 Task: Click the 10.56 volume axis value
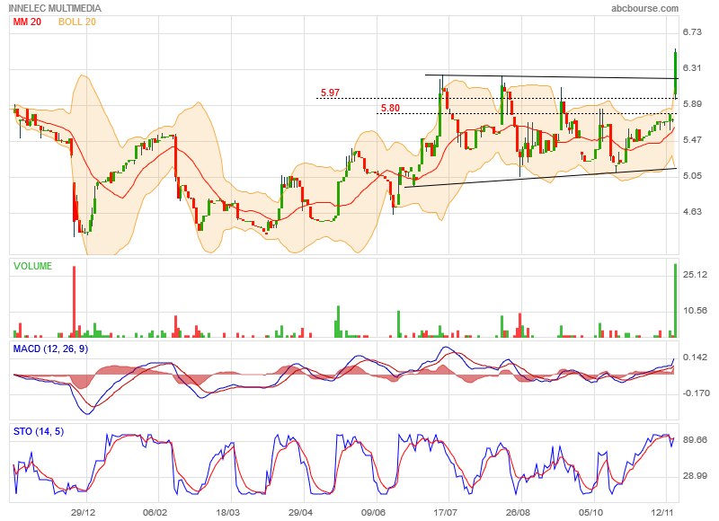695,311
